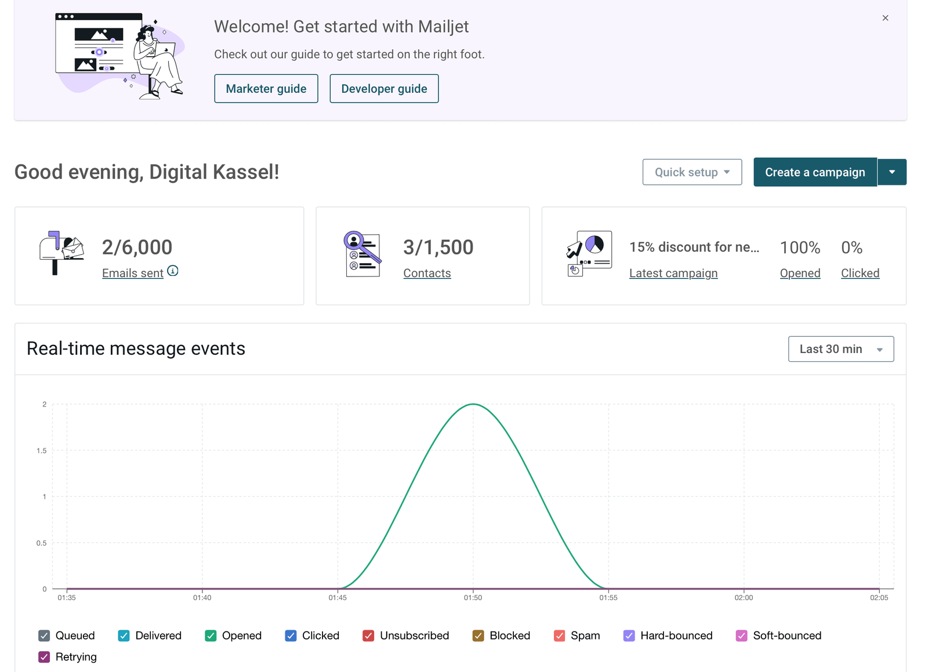The image size is (928, 672).
Task: Click the 2/6,000 emails sent value
Action: 137,248
